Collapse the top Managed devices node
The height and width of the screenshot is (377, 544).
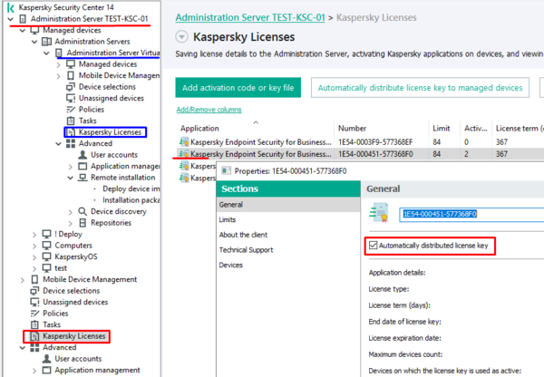tap(22, 31)
